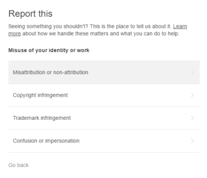Expand the Trademark infringement row
Screen dimensions: 207x178
[x=104, y=118]
